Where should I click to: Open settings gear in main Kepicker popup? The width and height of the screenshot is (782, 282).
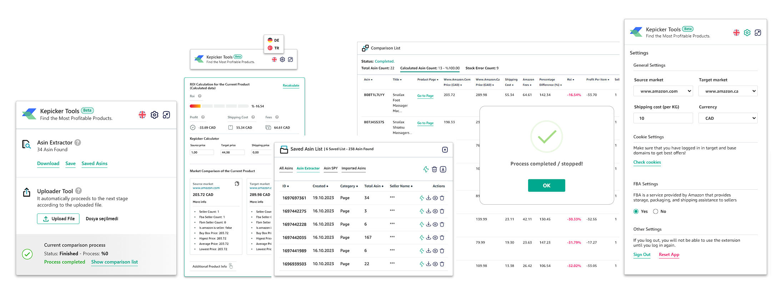154,115
